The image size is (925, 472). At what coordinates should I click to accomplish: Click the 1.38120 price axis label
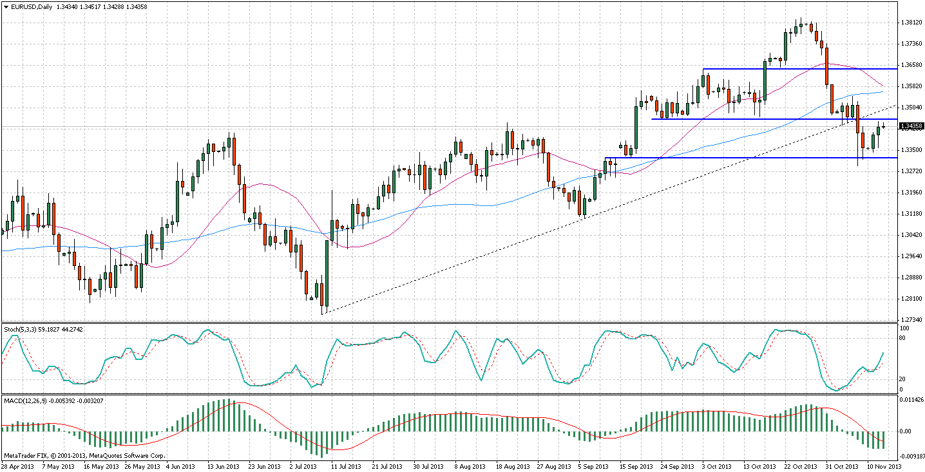(910, 23)
